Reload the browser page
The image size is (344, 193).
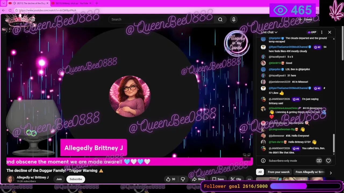tap(10, 10)
